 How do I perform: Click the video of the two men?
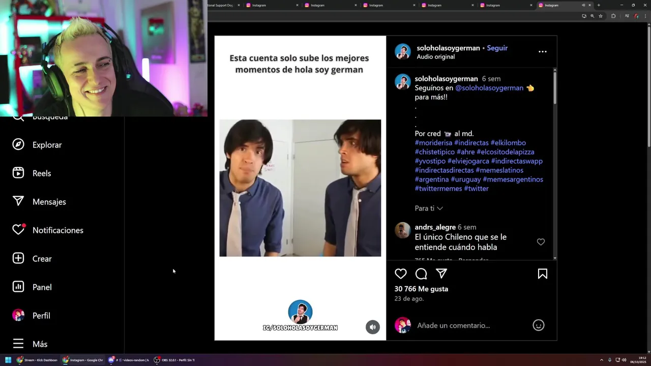click(x=300, y=188)
